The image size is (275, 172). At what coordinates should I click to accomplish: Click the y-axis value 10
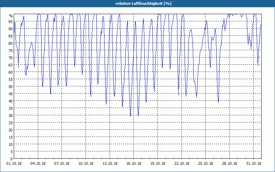(x=11, y=144)
